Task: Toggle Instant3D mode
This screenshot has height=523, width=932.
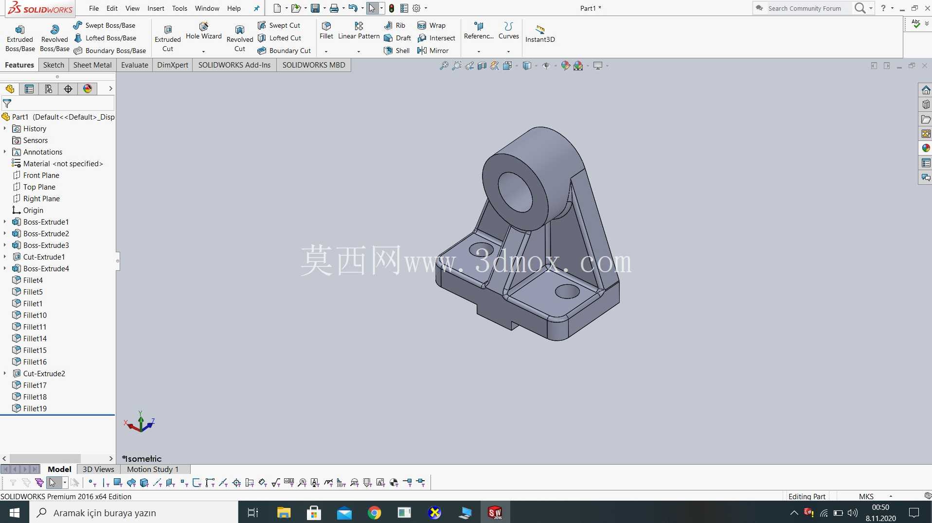Action: (x=540, y=33)
